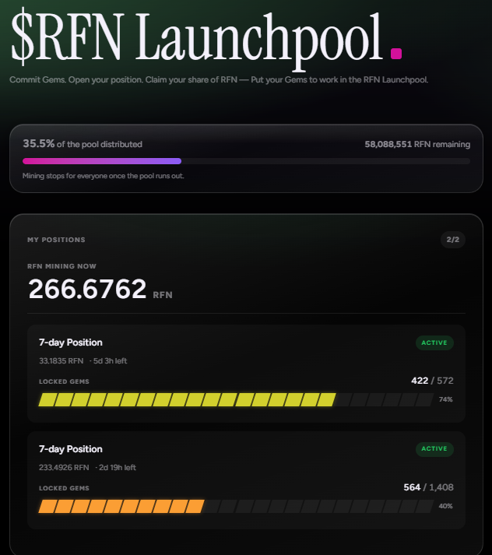The image size is (492, 555).
Task: Click the orange locked gems progress bar
Action: [x=236, y=506]
